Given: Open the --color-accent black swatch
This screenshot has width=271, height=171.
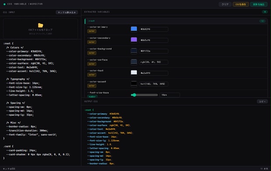Looking at the screenshot, I should click(x=134, y=84).
